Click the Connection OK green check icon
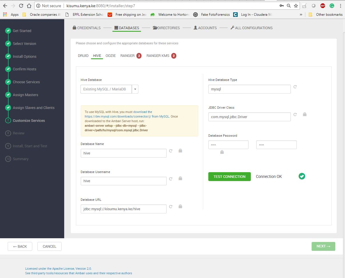This screenshot has width=345, height=278. coord(302,176)
